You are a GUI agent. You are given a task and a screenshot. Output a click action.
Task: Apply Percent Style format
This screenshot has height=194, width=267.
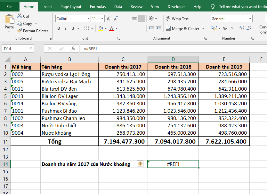[225, 29]
